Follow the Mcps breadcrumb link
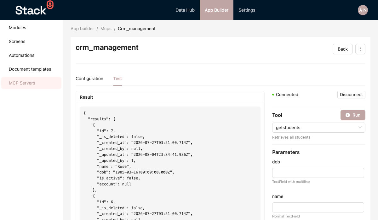Screen dimensions: 378x220 pyautogui.click(x=106, y=29)
